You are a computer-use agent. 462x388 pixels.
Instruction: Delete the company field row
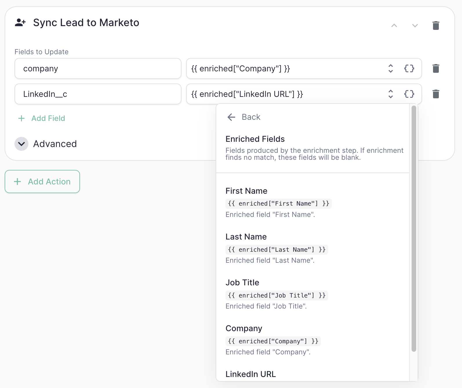(x=436, y=68)
